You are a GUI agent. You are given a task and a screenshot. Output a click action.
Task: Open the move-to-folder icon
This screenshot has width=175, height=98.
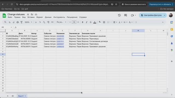(x=32, y=14)
